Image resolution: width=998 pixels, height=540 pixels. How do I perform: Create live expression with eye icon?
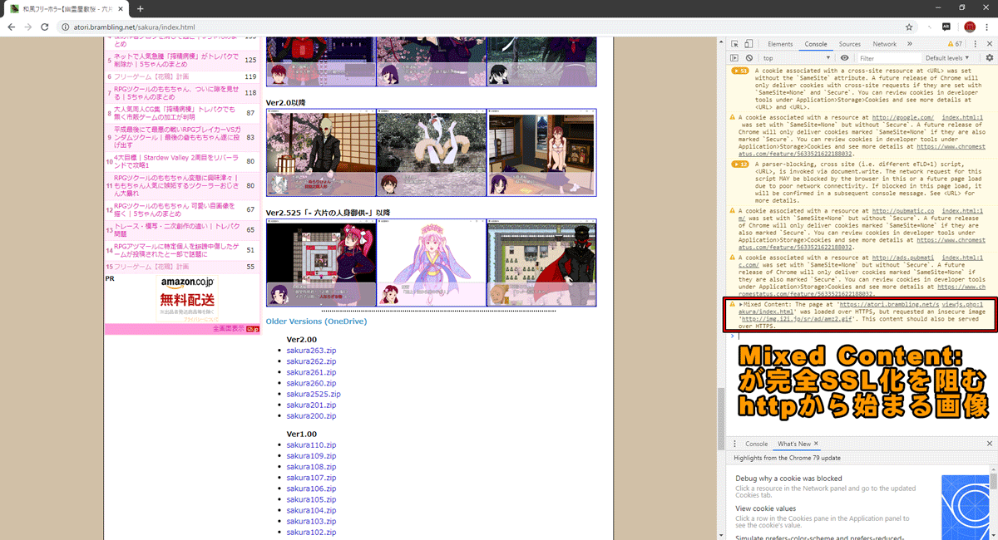click(x=845, y=58)
